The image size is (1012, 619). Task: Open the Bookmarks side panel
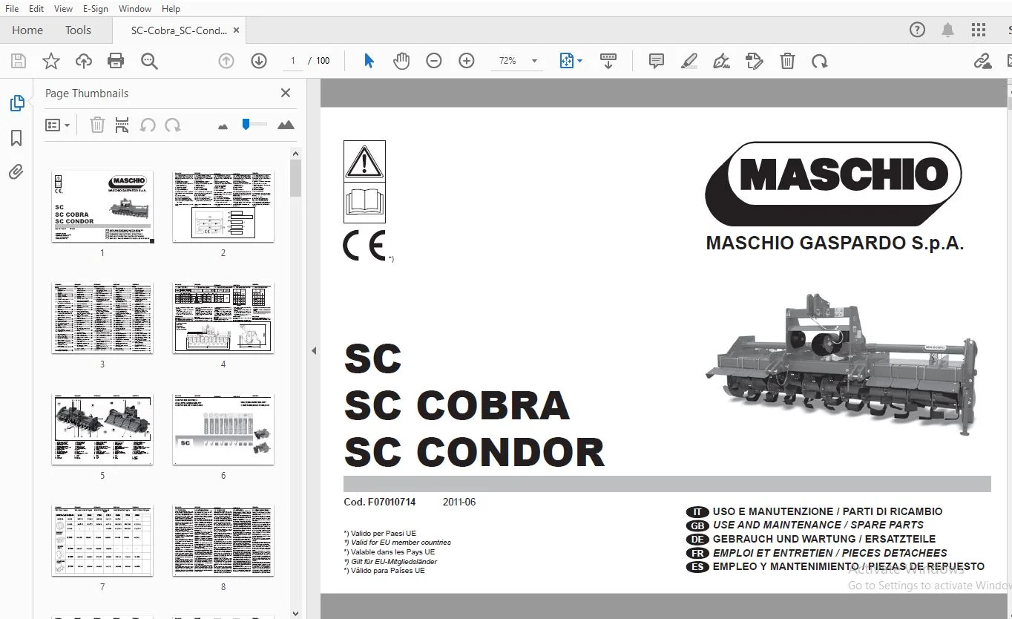[16, 138]
